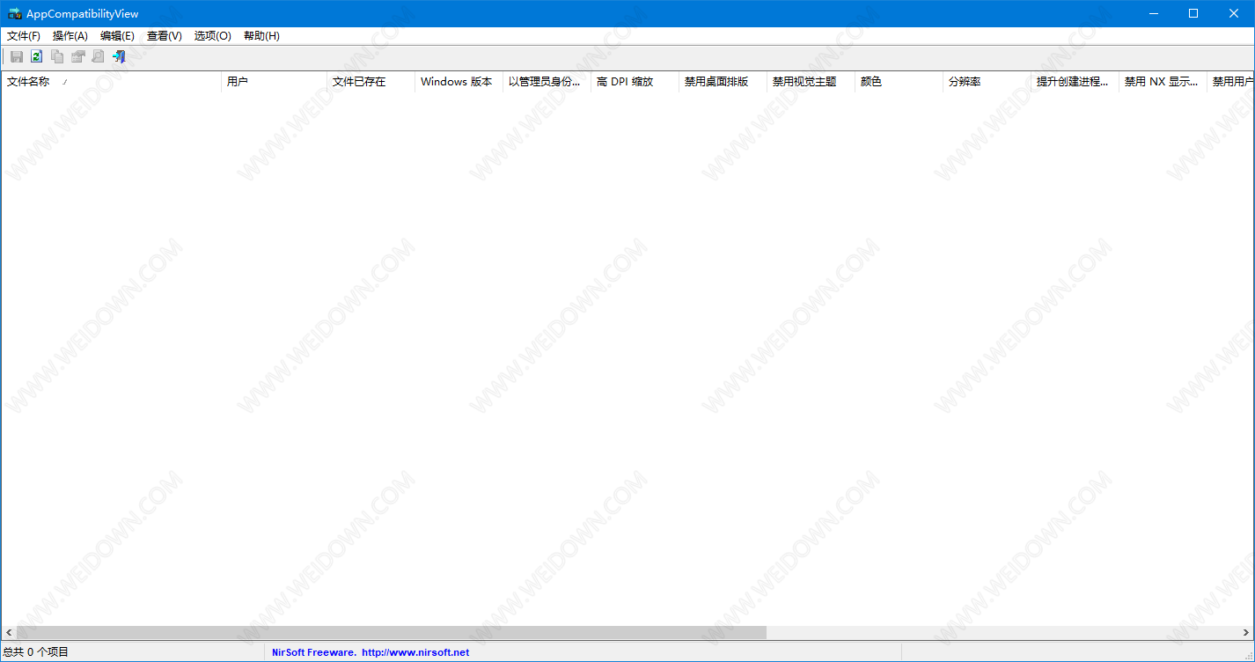Minimize the AppCompatibilityView window
The image size is (1255, 662).
1153,13
